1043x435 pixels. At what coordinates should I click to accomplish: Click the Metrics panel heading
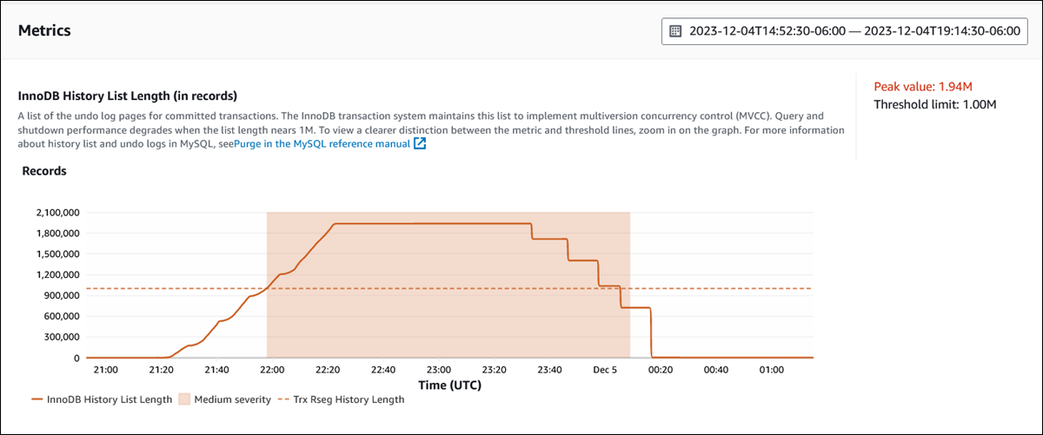click(44, 30)
